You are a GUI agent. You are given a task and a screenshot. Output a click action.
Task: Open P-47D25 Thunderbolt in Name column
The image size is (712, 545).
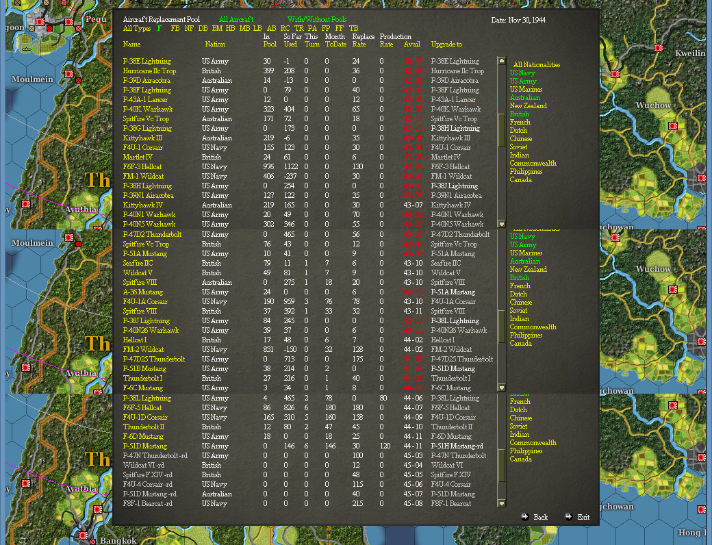(154, 359)
